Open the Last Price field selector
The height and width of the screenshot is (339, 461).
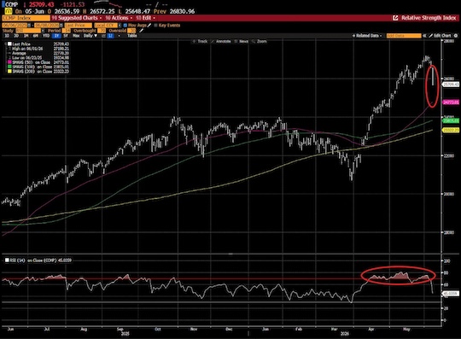coord(79,26)
